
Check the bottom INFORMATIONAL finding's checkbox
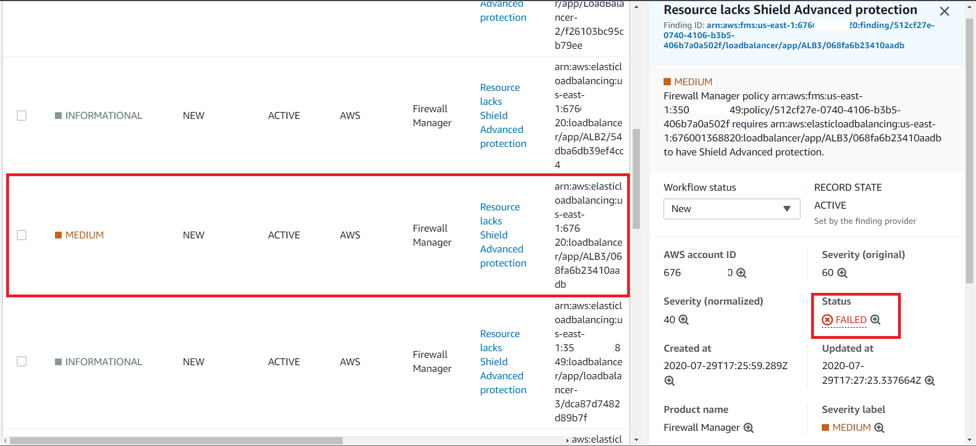[21, 362]
